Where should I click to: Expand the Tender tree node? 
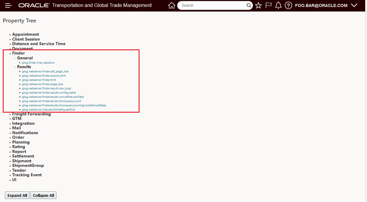[x=19, y=171]
